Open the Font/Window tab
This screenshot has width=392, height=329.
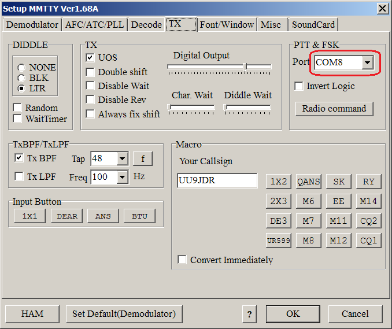[227, 25]
